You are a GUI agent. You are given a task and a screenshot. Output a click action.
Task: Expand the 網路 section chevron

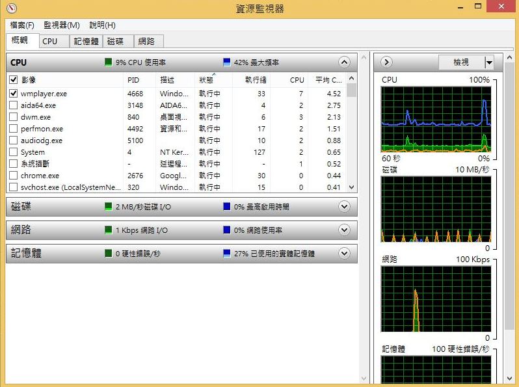point(344,230)
